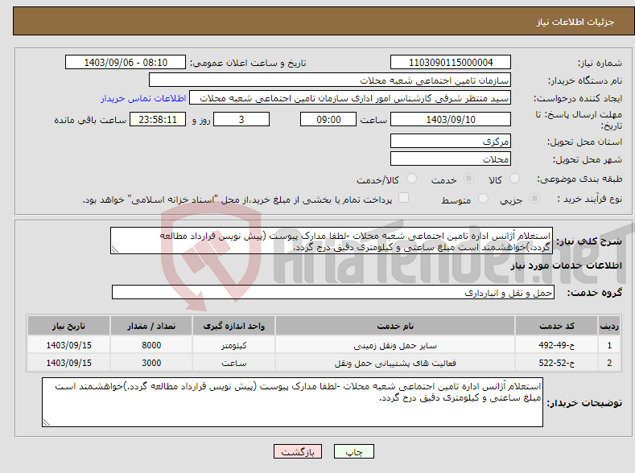Click the ردیف column header
This screenshot has width=635, height=473.
coord(609,326)
